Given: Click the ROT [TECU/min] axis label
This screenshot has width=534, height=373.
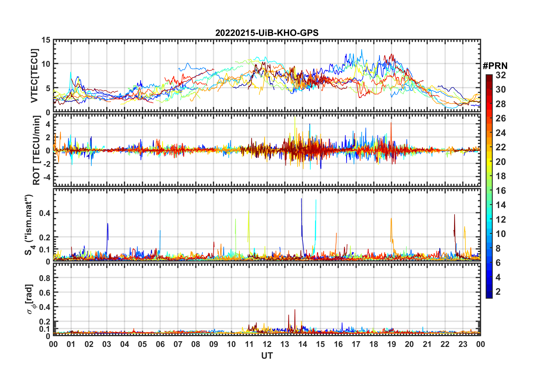Looking at the screenshot, I should click(36, 151).
